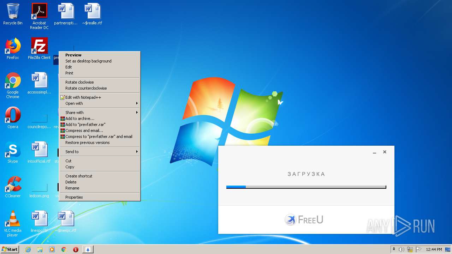Open intoofficial.rtf document icon
Screen dimensions: 452x254
[x=39, y=152]
